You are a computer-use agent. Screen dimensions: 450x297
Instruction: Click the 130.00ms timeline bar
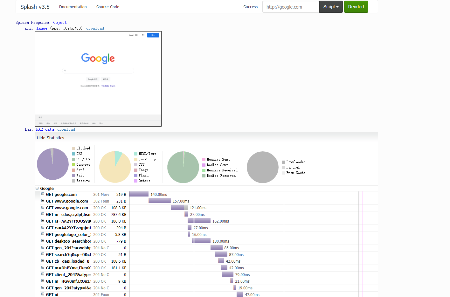coord(201,241)
